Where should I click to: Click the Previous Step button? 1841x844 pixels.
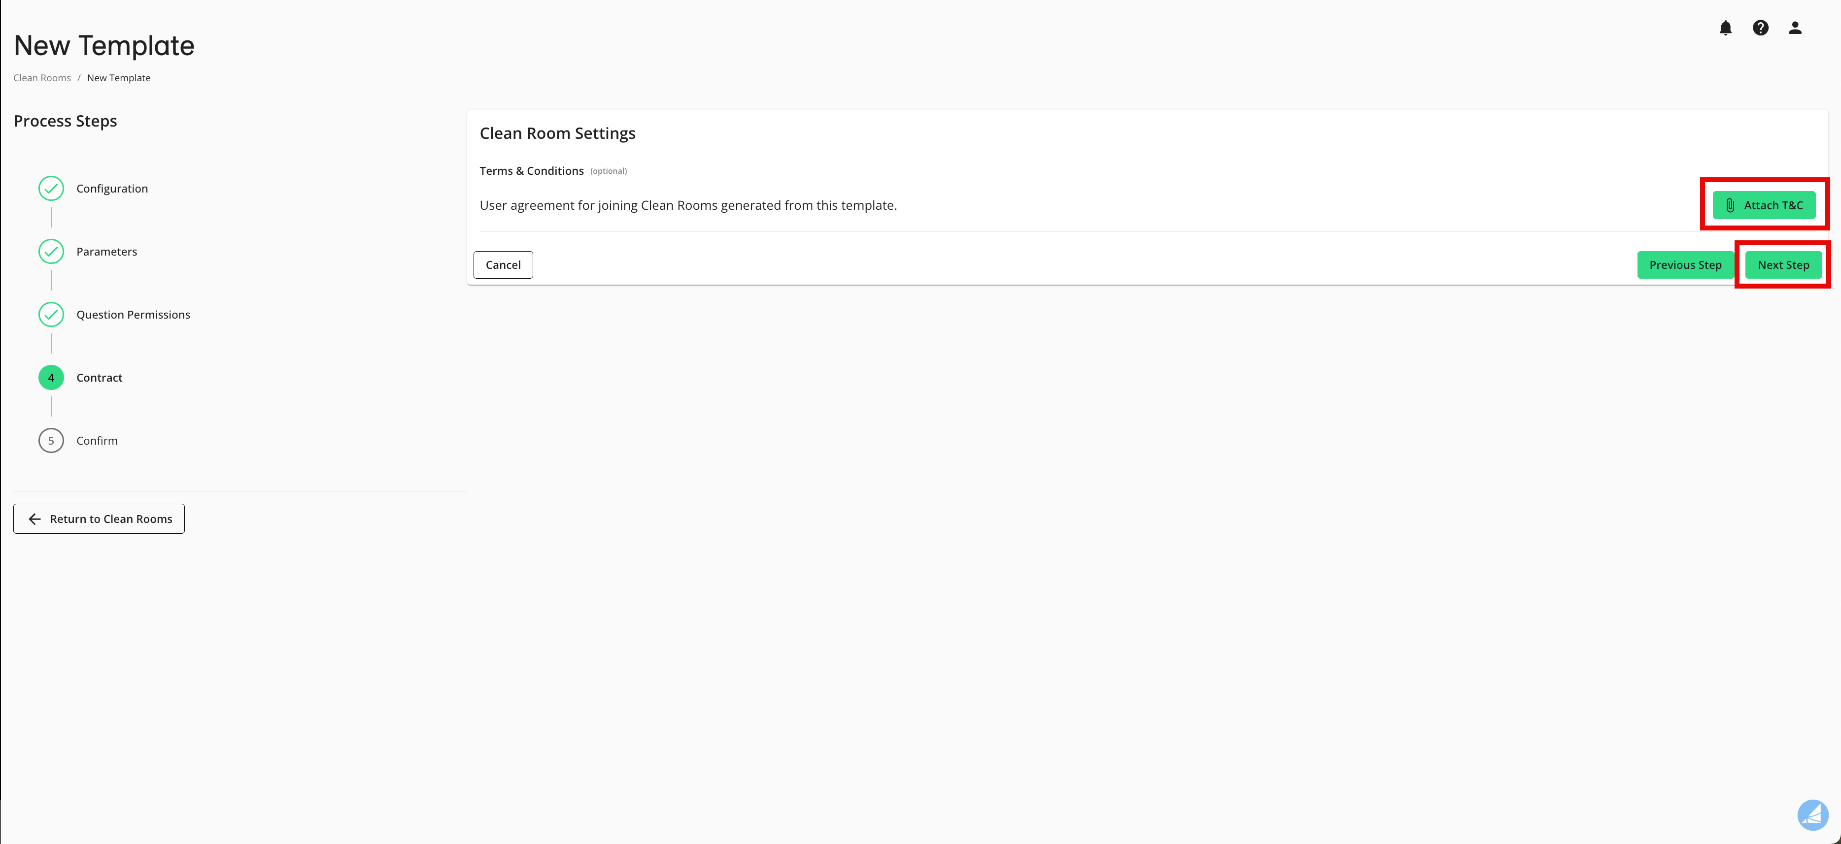1686,264
